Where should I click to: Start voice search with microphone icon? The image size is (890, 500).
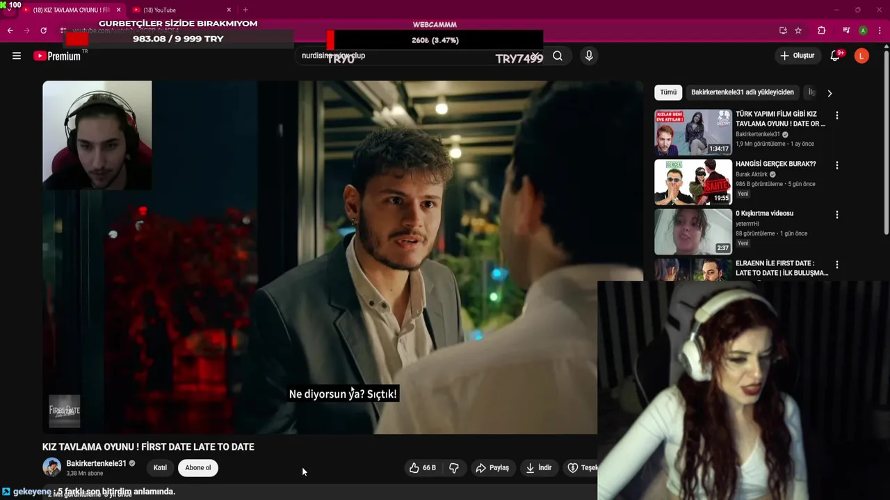[x=589, y=56]
